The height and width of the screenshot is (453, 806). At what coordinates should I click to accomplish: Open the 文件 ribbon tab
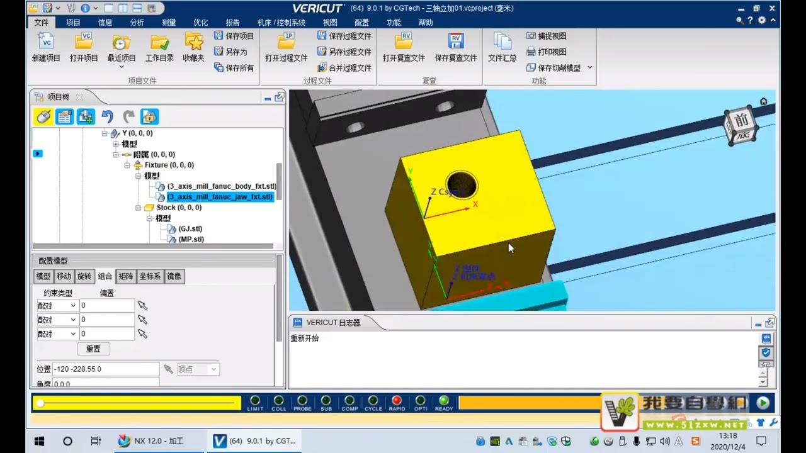point(41,23)
